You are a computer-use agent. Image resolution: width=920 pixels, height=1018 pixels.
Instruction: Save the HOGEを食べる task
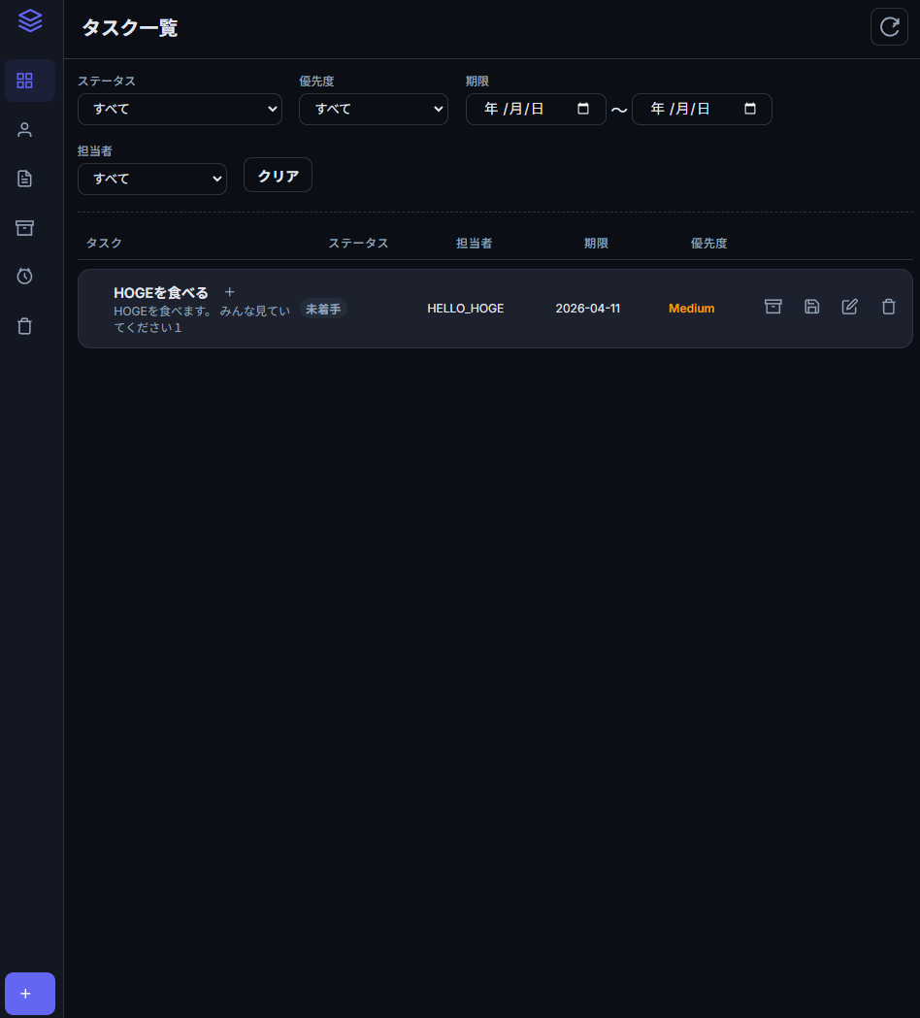811,307
